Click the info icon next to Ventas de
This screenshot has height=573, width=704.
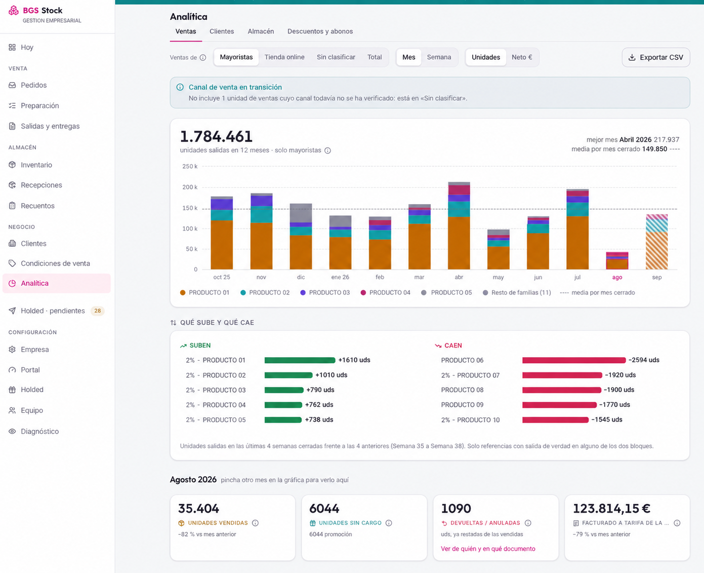pyautogui.click(x=203, y=58)
